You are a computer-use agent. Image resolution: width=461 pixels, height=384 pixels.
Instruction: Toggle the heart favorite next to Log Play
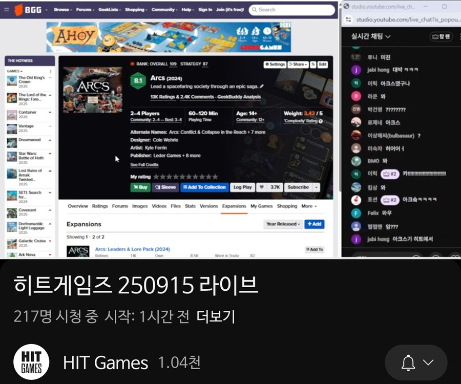(261, 187)
